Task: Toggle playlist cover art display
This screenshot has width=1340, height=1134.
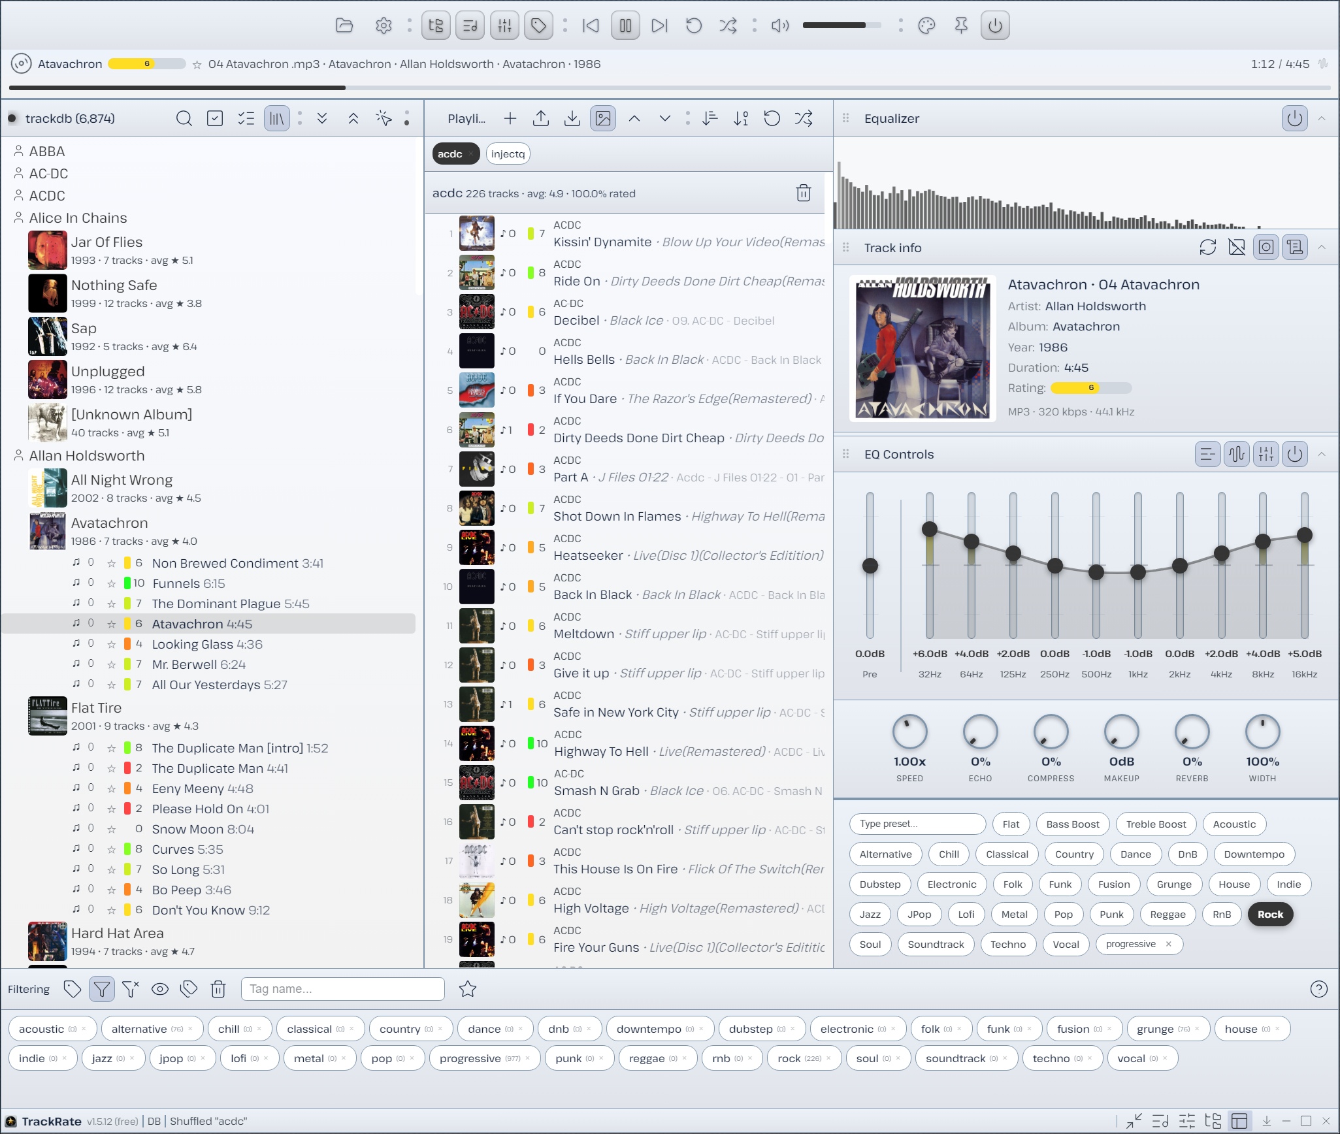Action: click(603, 118)
